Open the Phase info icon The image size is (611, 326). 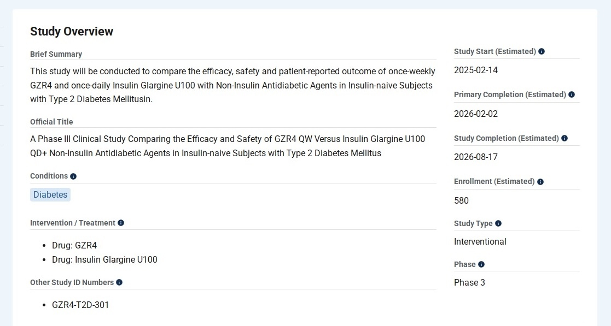pos(481,264)
